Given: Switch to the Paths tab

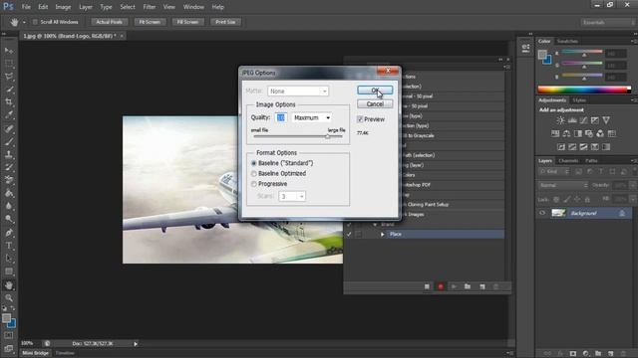Looking at the screenshot, I should click(x=591, y=161).
